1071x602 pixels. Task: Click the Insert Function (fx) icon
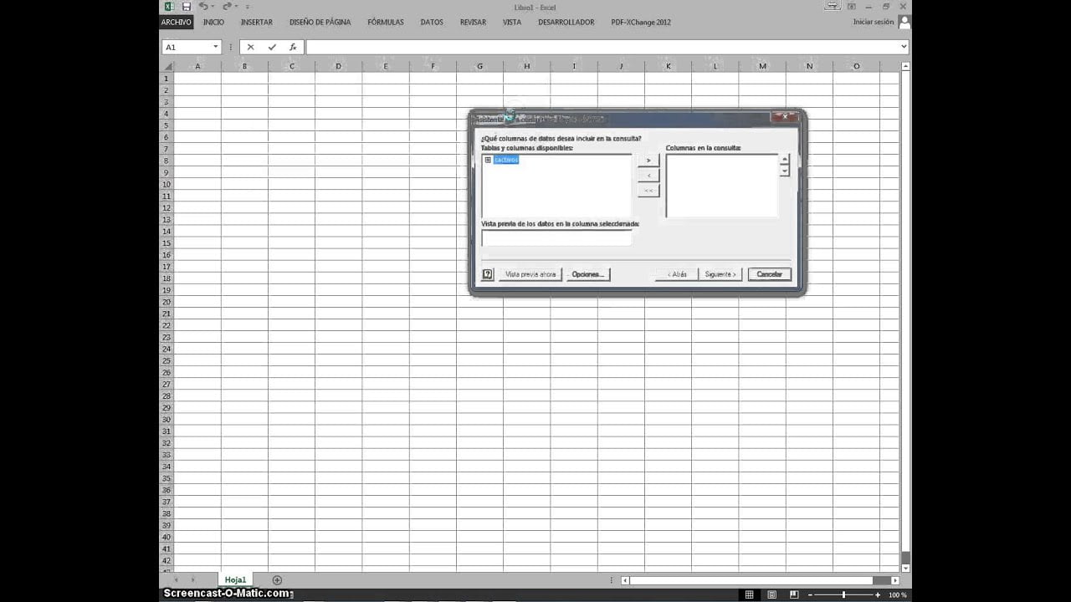click(292, 47)
